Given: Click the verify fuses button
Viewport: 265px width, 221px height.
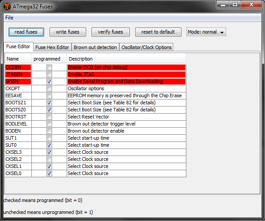Looking at the screenshot, I should [x=110, y=32].
